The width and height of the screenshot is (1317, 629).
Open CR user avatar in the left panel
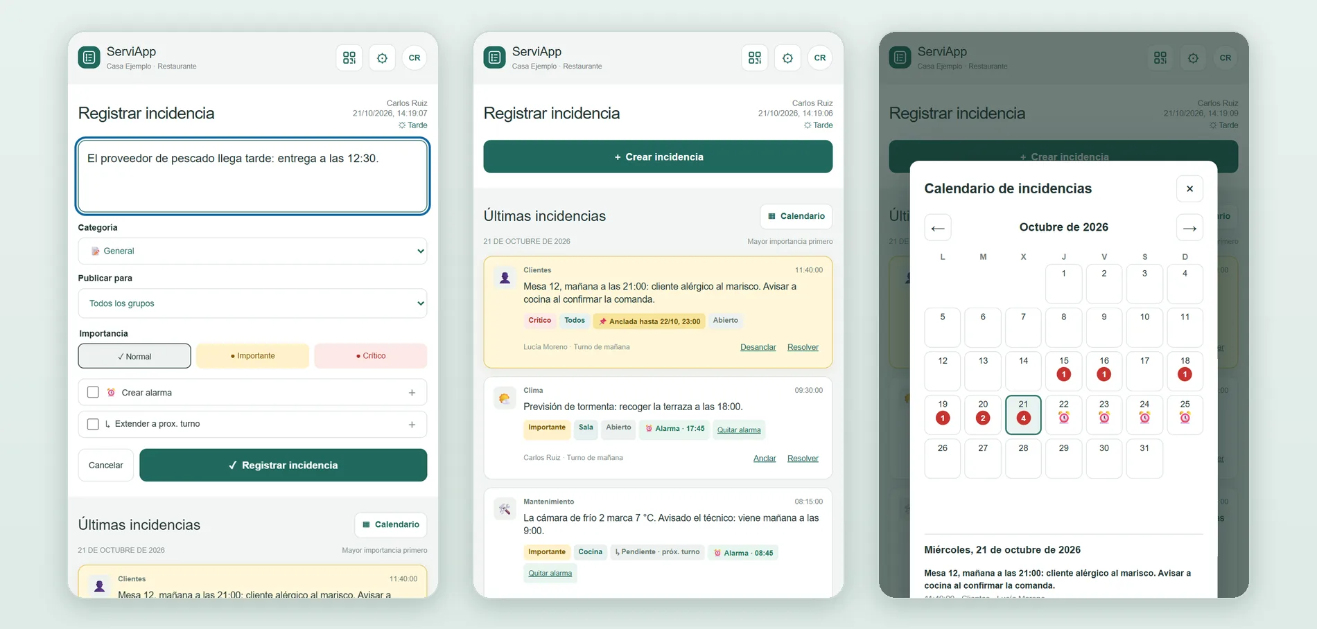click(x=415, y=57)
